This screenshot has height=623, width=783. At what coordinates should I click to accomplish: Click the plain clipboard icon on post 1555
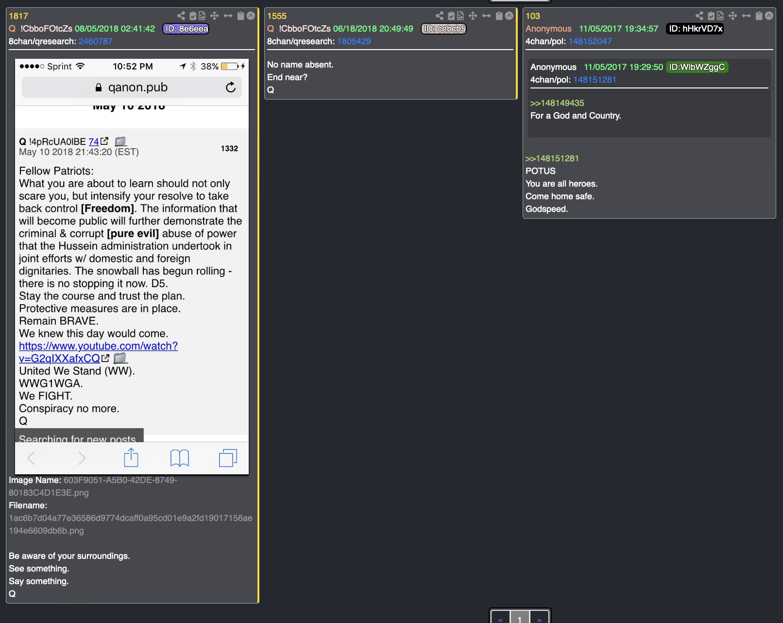point(499,16)
